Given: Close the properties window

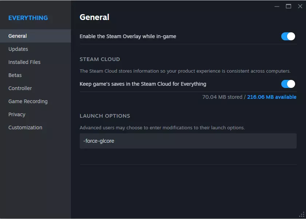Looking at the screenshot, I should pos(300,6).
